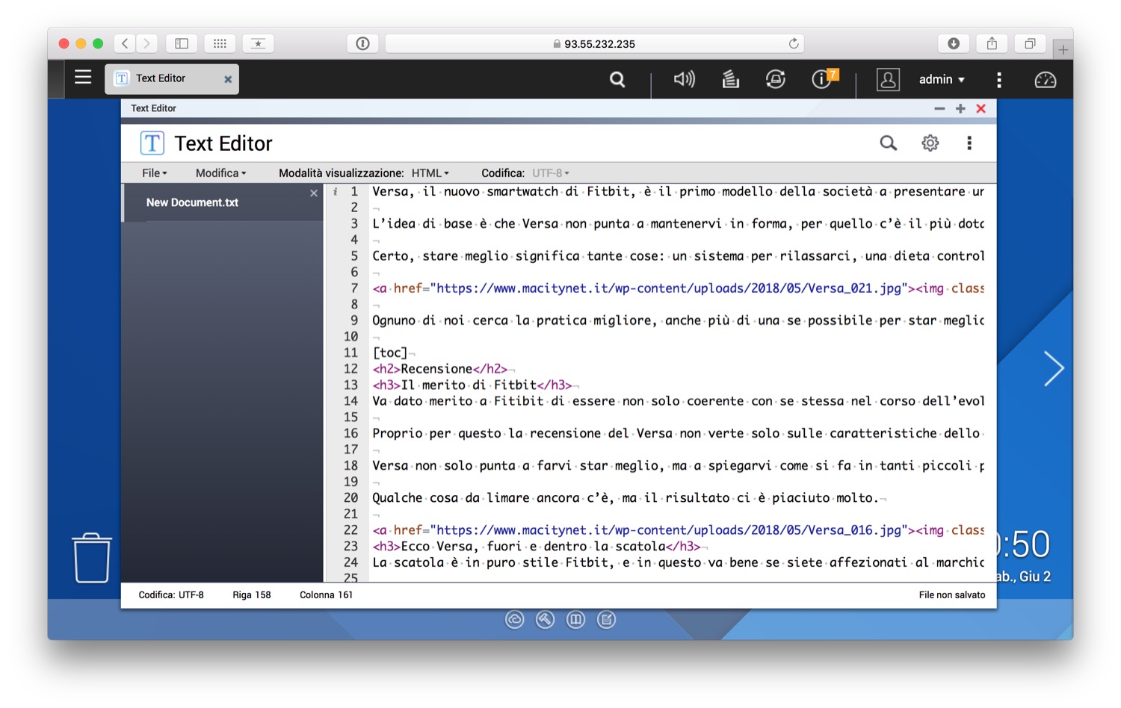Open the background tasks stack icon

(730, 79)
